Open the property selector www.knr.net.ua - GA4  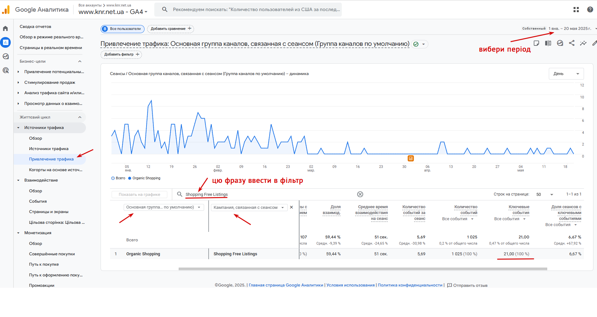point(113,12)
